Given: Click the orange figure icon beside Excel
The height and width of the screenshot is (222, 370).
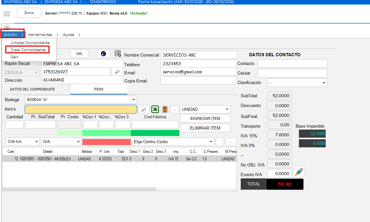Looking at the screenshot, I should 165,109.
